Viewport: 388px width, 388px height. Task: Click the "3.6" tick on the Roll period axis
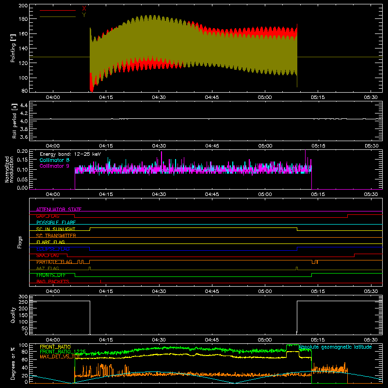click(x=24, y=137)
